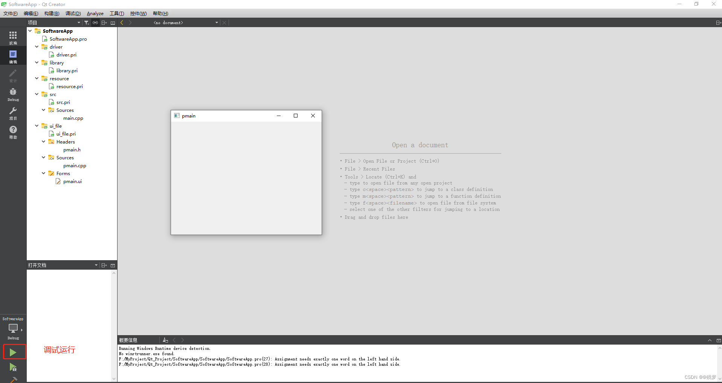Open the Welcome mode
Viewport: 722px width, 383px height.
pyautogui.click(x=13, y=37)
